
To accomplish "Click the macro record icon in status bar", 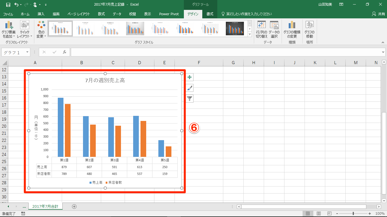I will pyautogui.click(x=23, y=214).
